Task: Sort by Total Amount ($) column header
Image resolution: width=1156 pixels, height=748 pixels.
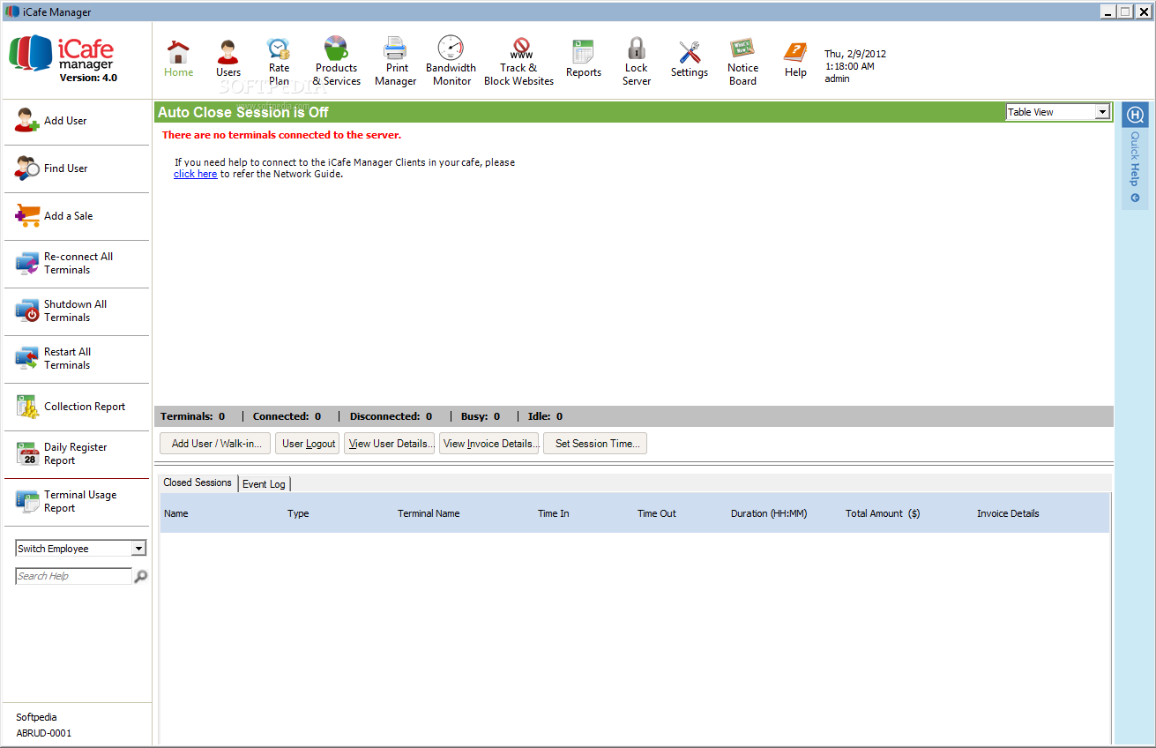Action: pyautogui.click(x=883, y=513)
